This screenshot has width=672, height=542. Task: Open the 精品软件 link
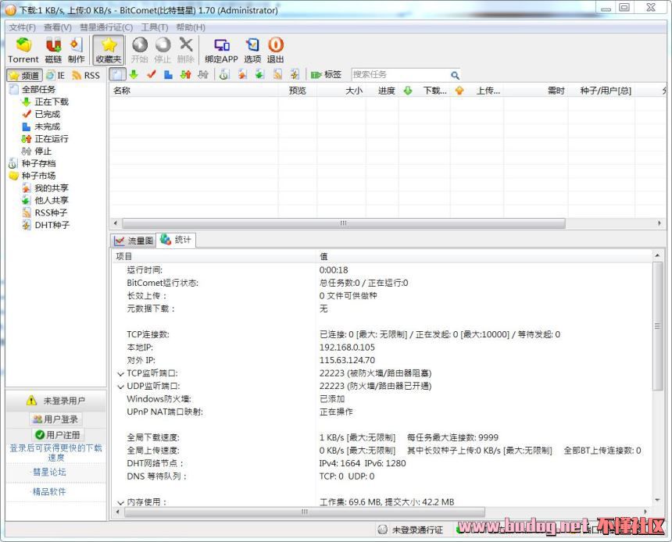49,492
